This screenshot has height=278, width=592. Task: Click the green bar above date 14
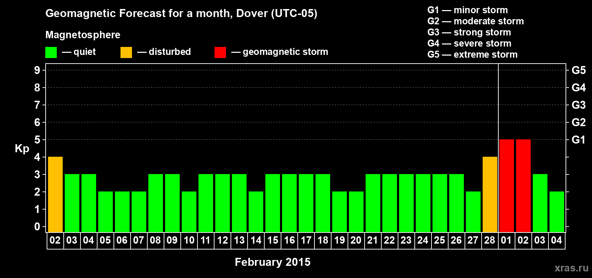tap(256, 212)
